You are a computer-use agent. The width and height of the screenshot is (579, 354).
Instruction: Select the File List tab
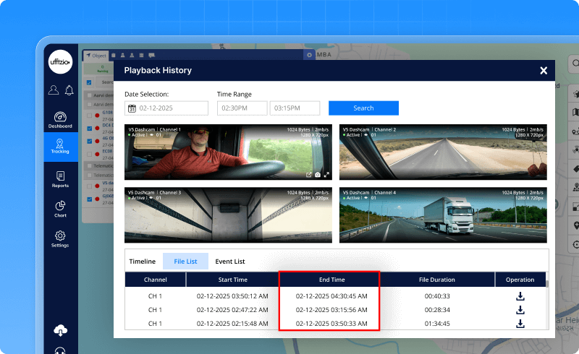coord(186,262)
